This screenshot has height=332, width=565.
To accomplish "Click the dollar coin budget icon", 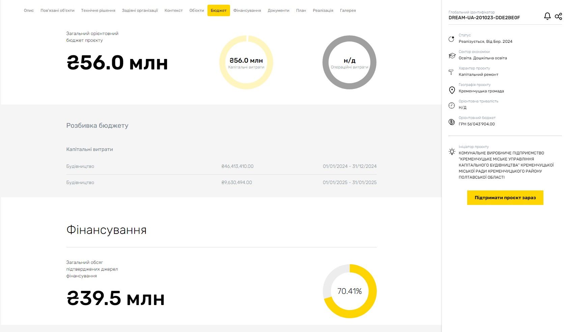I will tap(452, 122).
